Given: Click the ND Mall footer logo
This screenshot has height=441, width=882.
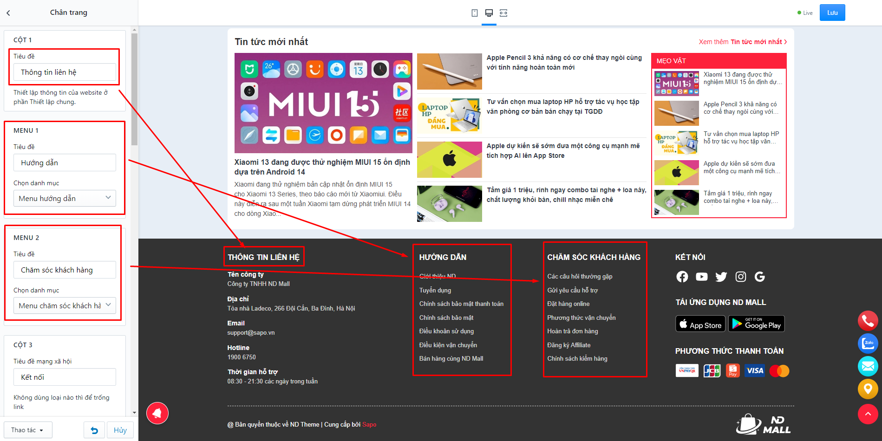Looking at the screenshot, I should 764,424.
